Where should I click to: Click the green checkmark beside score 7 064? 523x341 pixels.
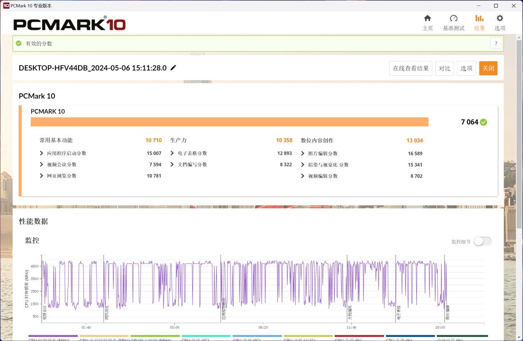(483, 122)
